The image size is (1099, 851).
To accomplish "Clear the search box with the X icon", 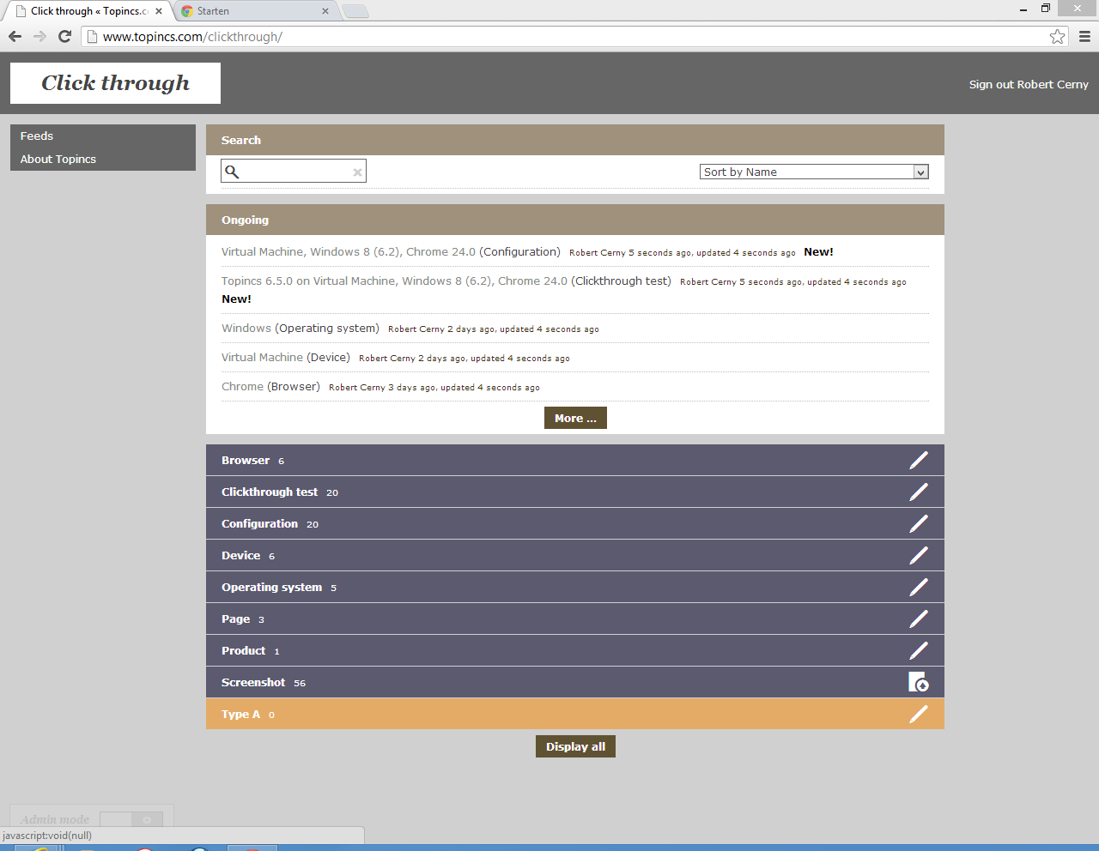I will (357, 172).
